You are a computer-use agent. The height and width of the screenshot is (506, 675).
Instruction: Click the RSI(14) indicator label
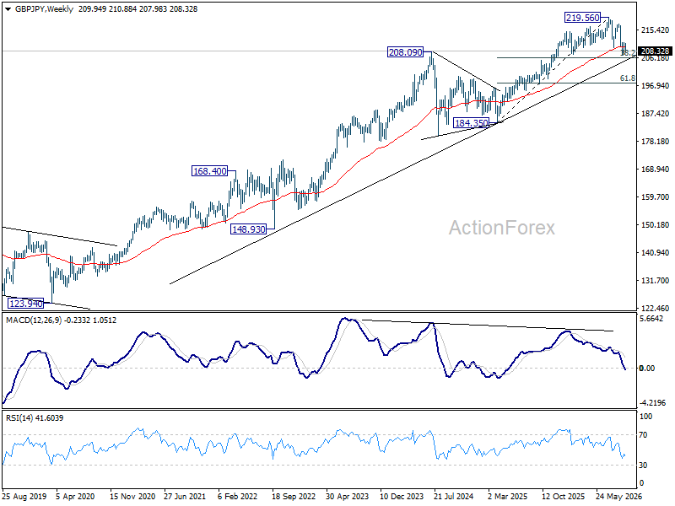pyautogui.click(x=19, y=417)
